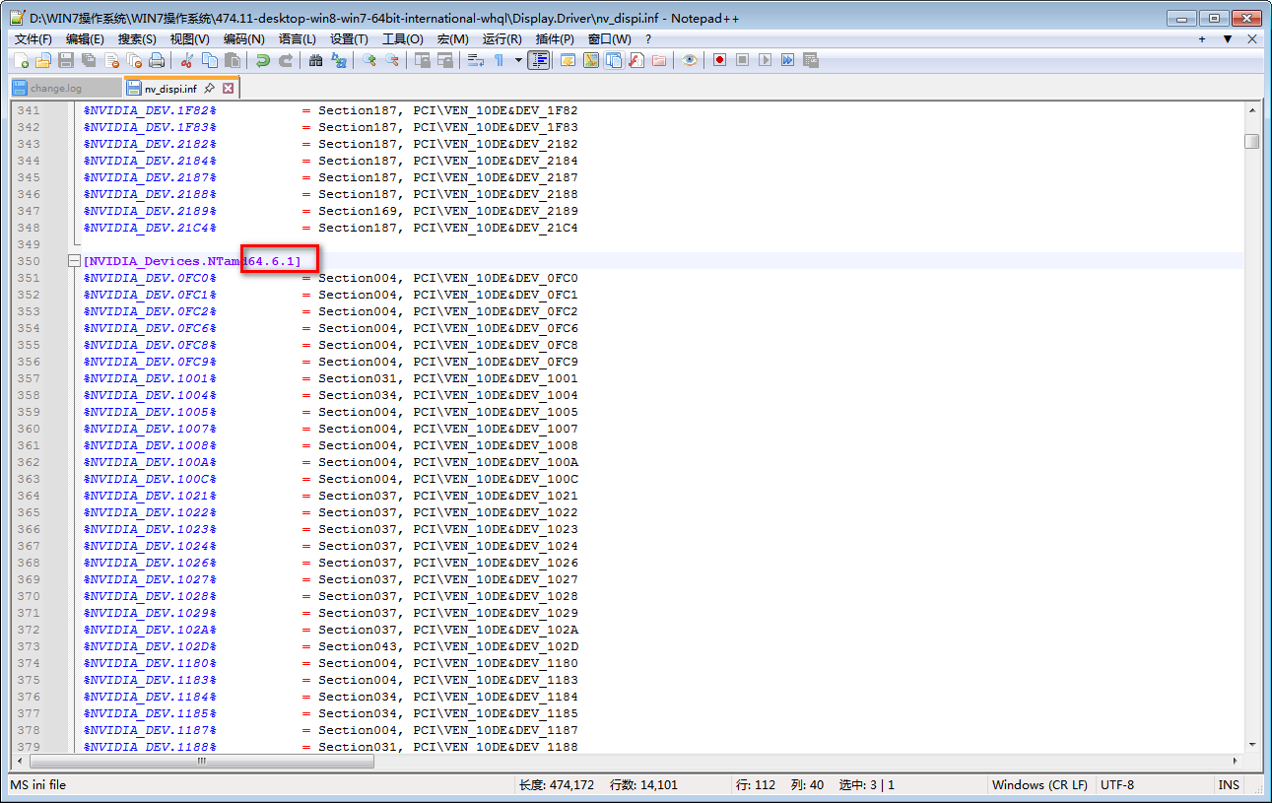
Task: Open the ? help menu
Action: tap(648, 38)
